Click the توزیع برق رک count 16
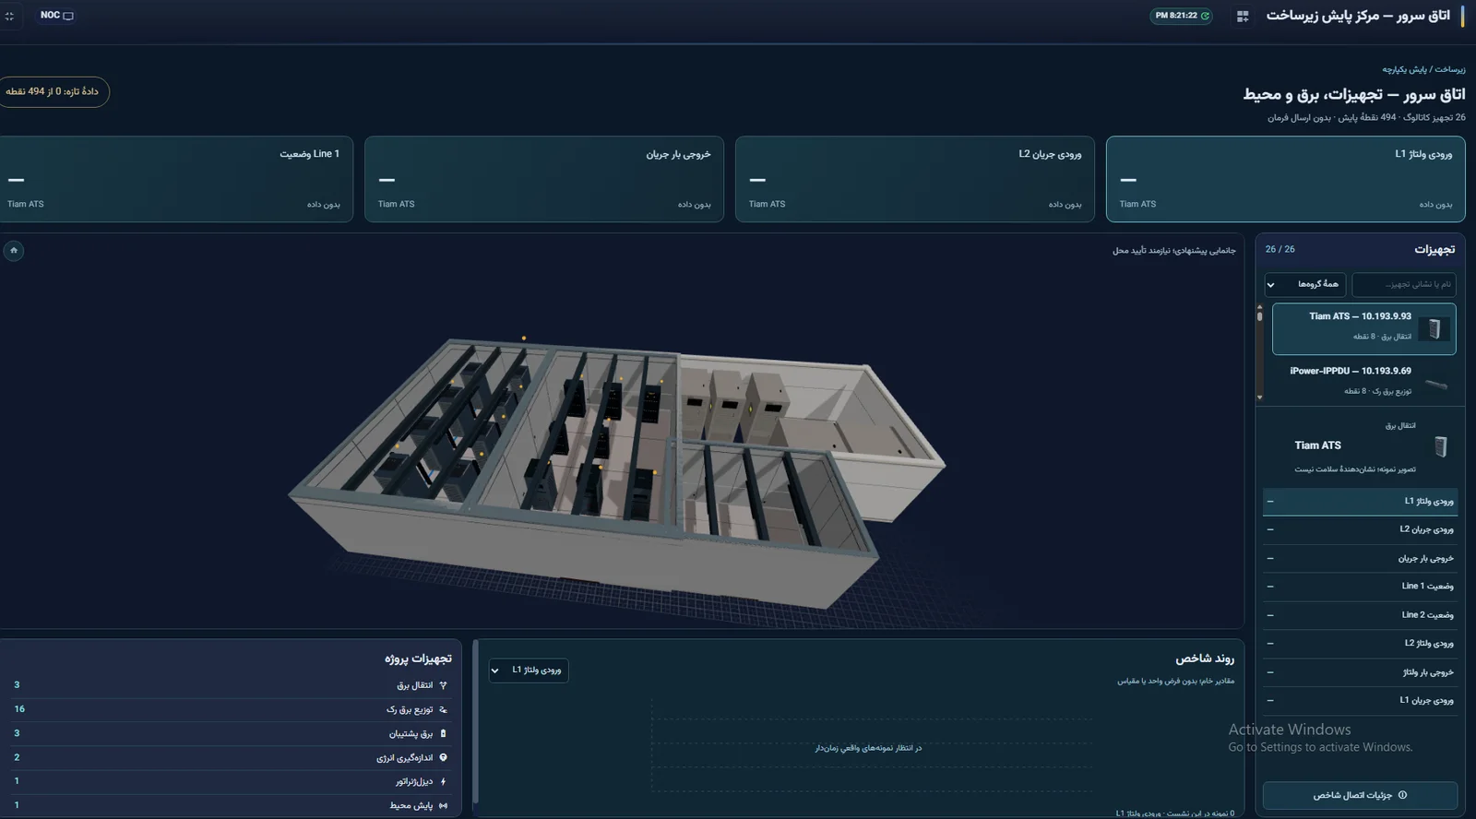Image resolution: width=1476 pixels, height=819 pixels. tap(19, 709)
